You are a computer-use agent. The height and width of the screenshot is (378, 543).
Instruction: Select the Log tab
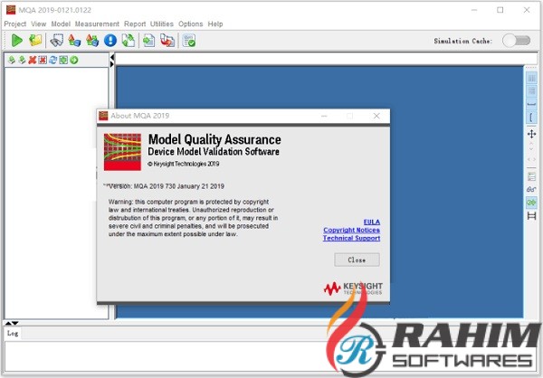(13, 334)
